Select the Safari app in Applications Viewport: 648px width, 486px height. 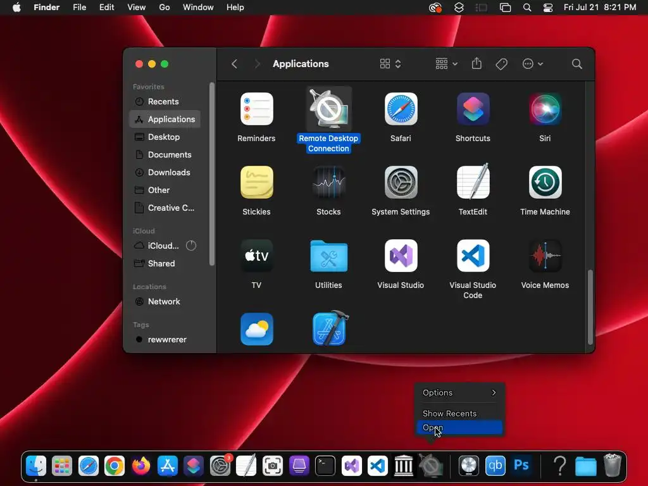[401, 109]
